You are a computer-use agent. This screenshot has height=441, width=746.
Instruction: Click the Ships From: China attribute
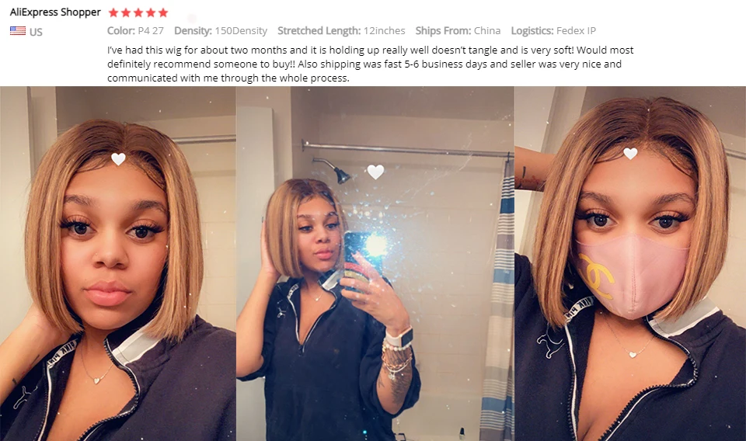[x=458, y=31]
